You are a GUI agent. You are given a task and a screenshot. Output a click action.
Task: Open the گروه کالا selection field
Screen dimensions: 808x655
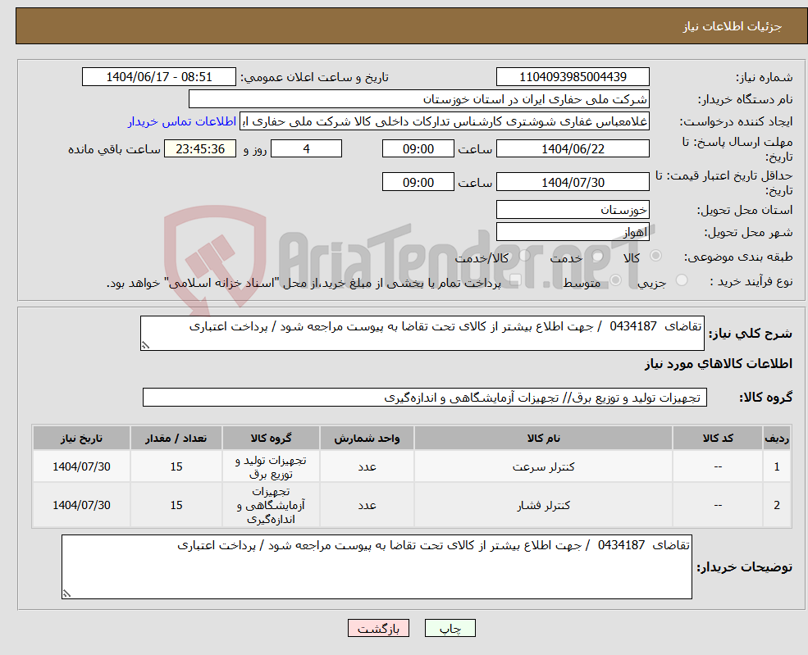(425, 397)
